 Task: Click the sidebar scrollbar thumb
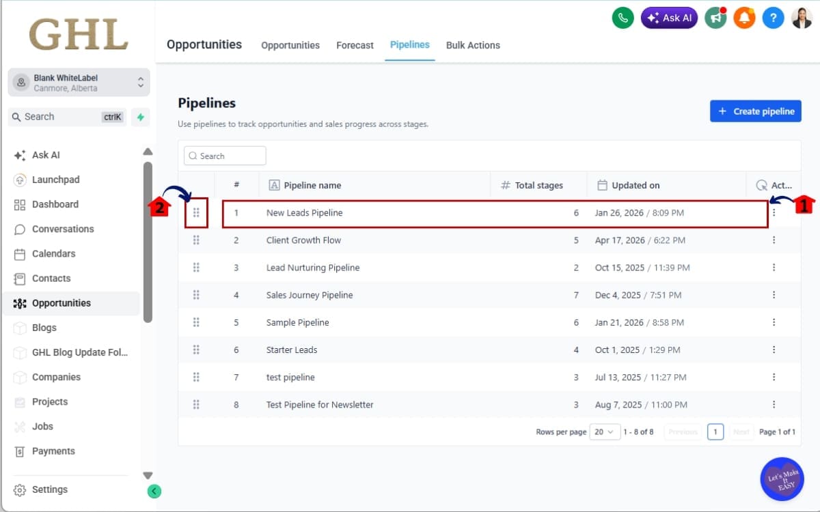[148, 242]
